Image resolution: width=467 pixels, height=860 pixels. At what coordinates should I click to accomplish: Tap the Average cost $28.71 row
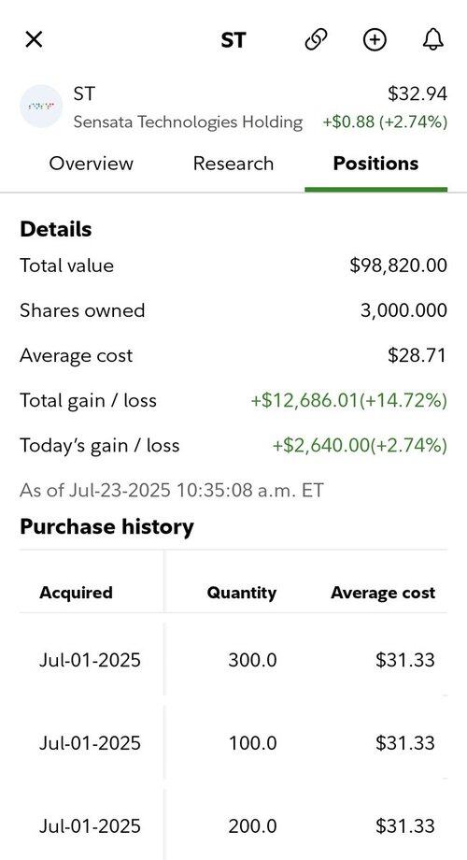[x=233, y=355]
